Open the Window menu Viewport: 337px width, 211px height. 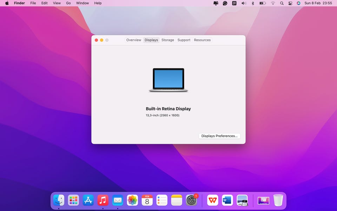(x=82, y=3)
